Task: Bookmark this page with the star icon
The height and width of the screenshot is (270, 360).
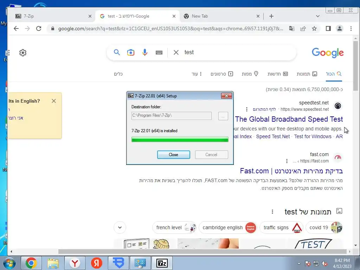Action: tap(314, 28)
